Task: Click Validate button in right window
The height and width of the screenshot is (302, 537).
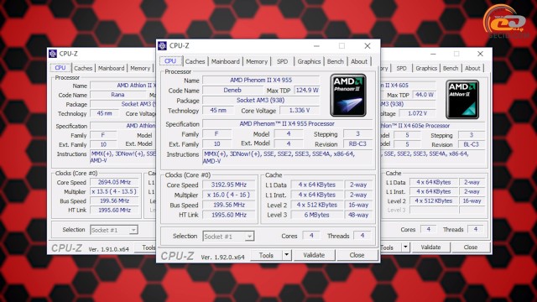Action: [x=430, y=247]
